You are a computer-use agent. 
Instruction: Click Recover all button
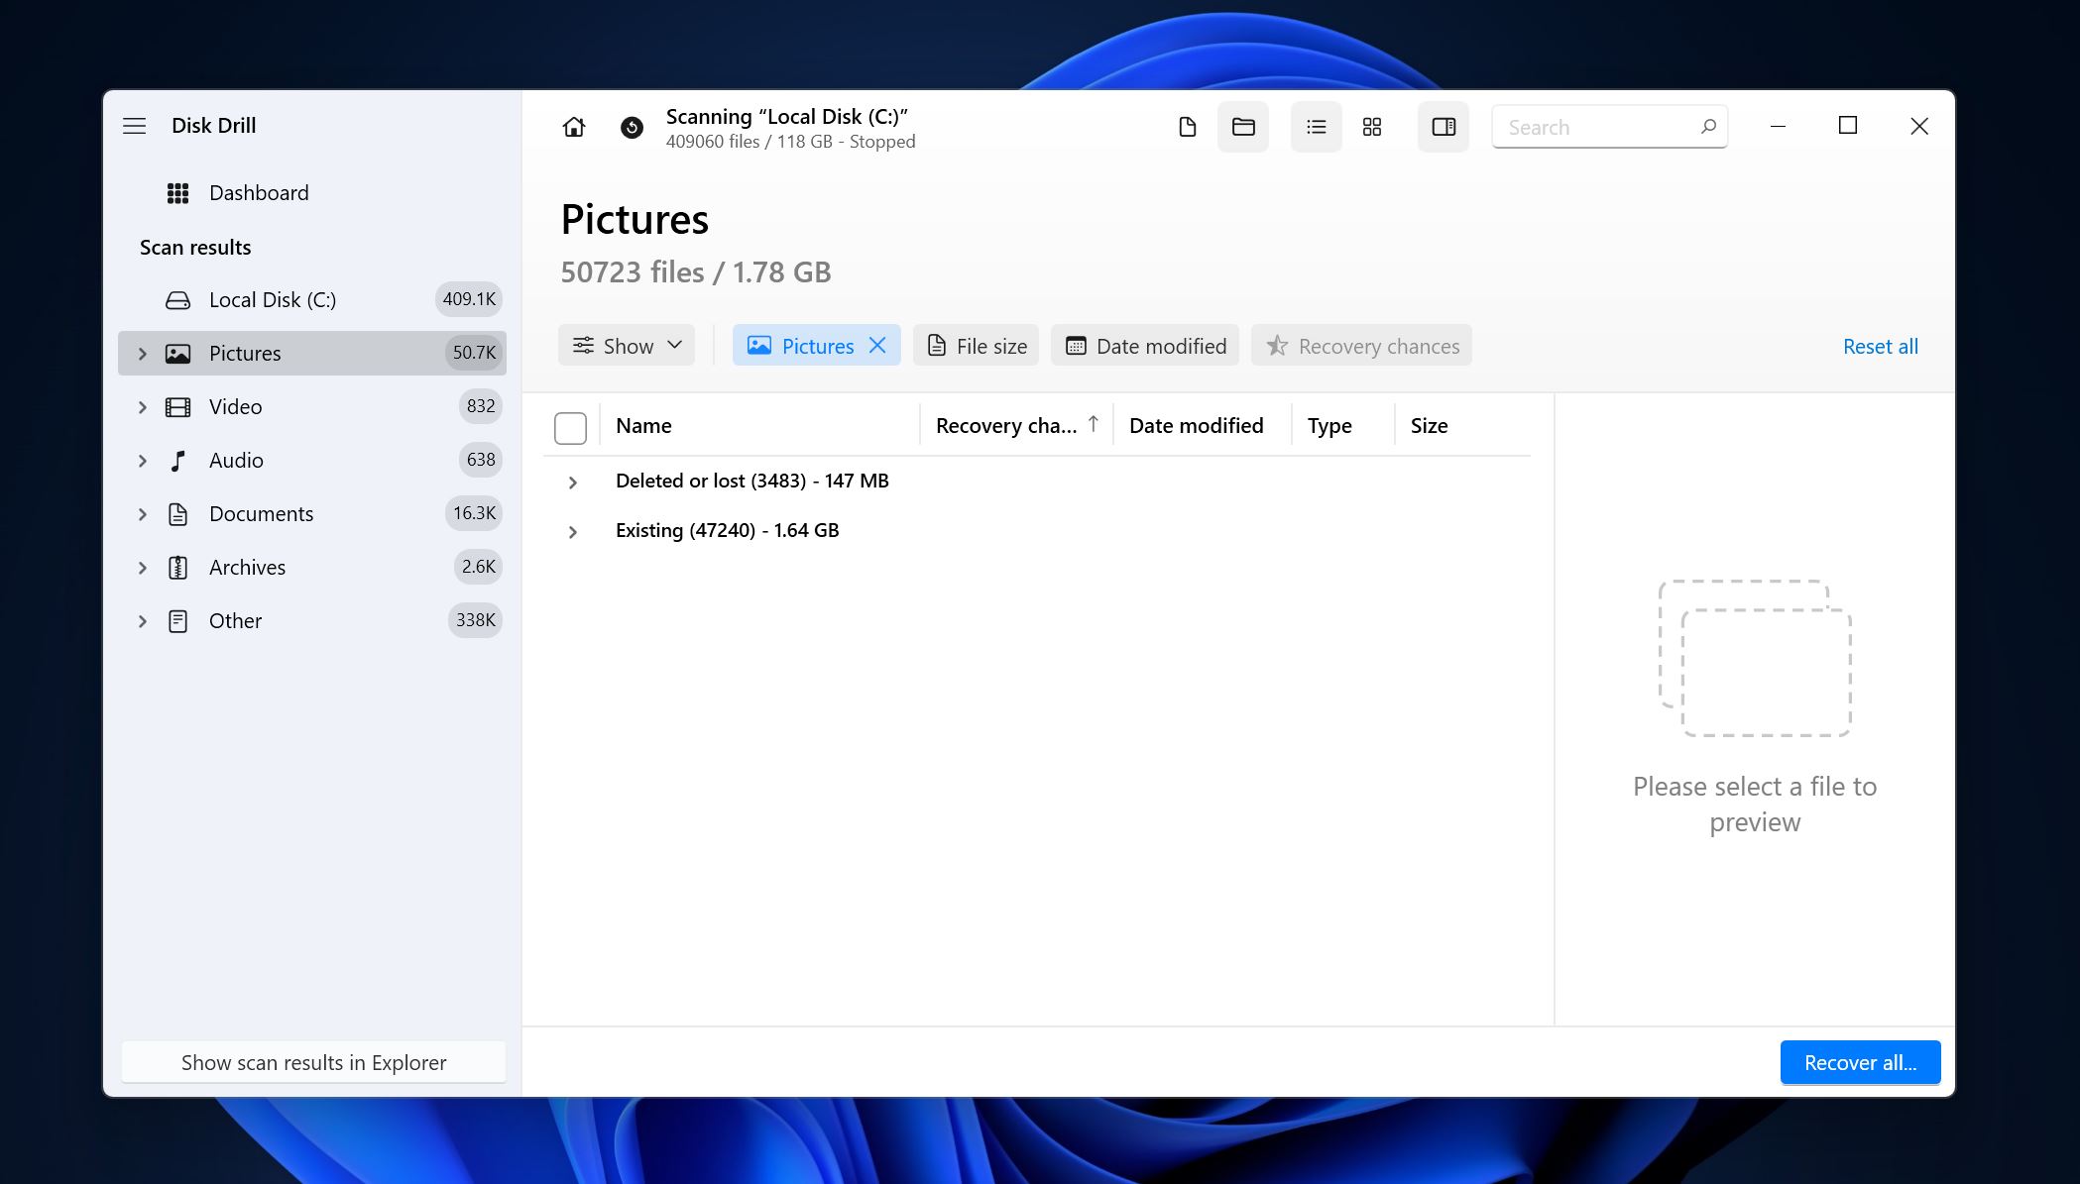(1860, 1062)
